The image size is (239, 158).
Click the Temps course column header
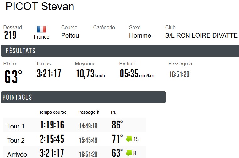point(53,112)
